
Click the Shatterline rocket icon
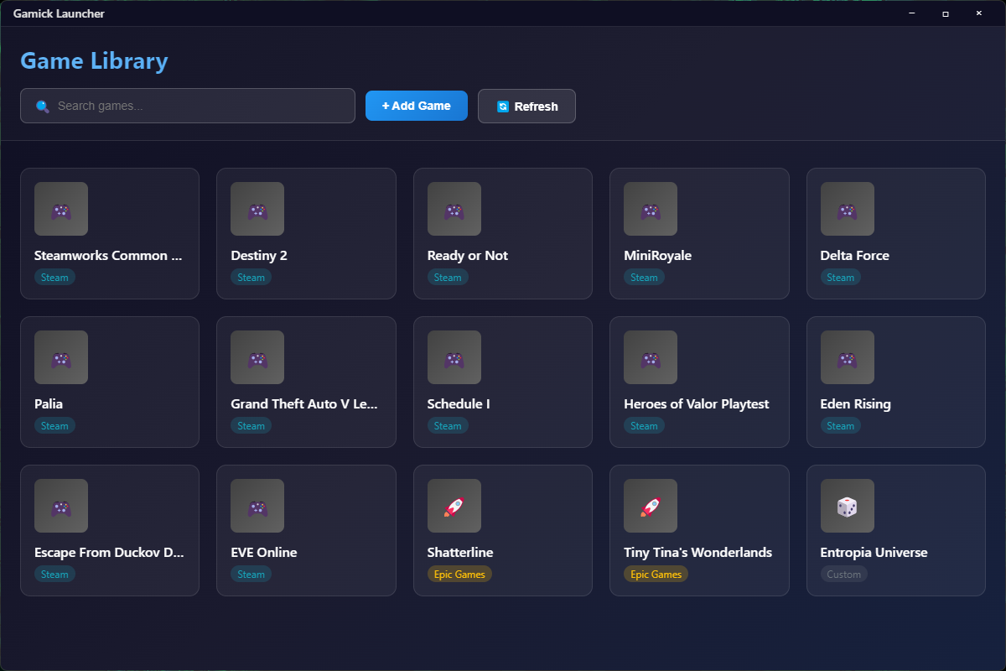(454, 506)
